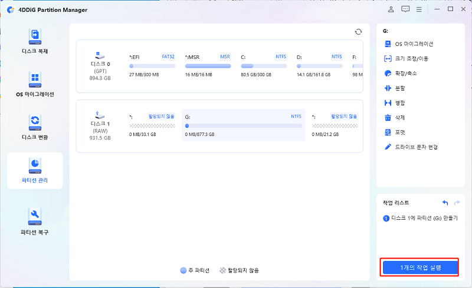Open OS 마이그레이션 in the left sidebar
This screenshot has height=288, width=472.
point(35,84)
